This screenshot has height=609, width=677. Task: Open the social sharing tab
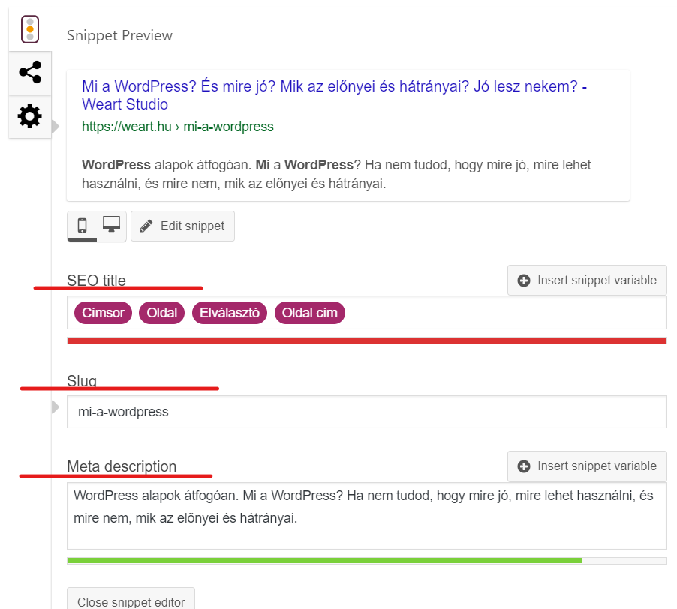pyautogui.click(x=30, y=73)
